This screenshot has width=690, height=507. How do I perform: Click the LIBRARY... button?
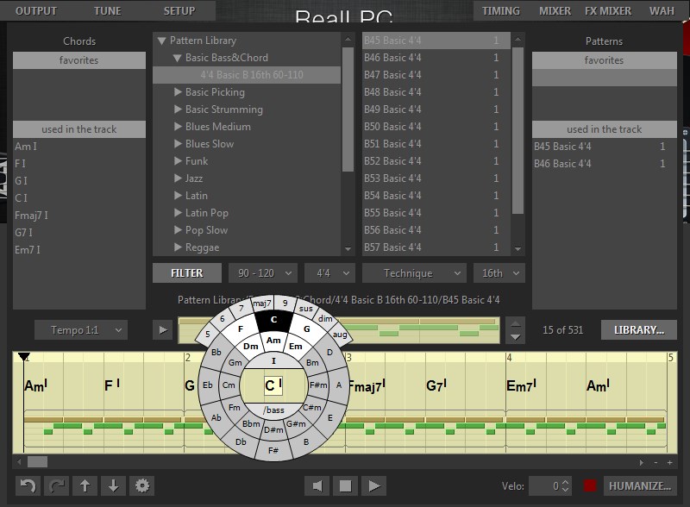pos(639,330)
